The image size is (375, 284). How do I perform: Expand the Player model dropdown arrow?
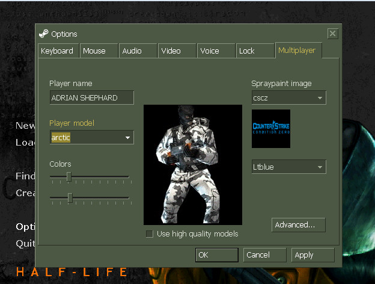click(128, 137)
